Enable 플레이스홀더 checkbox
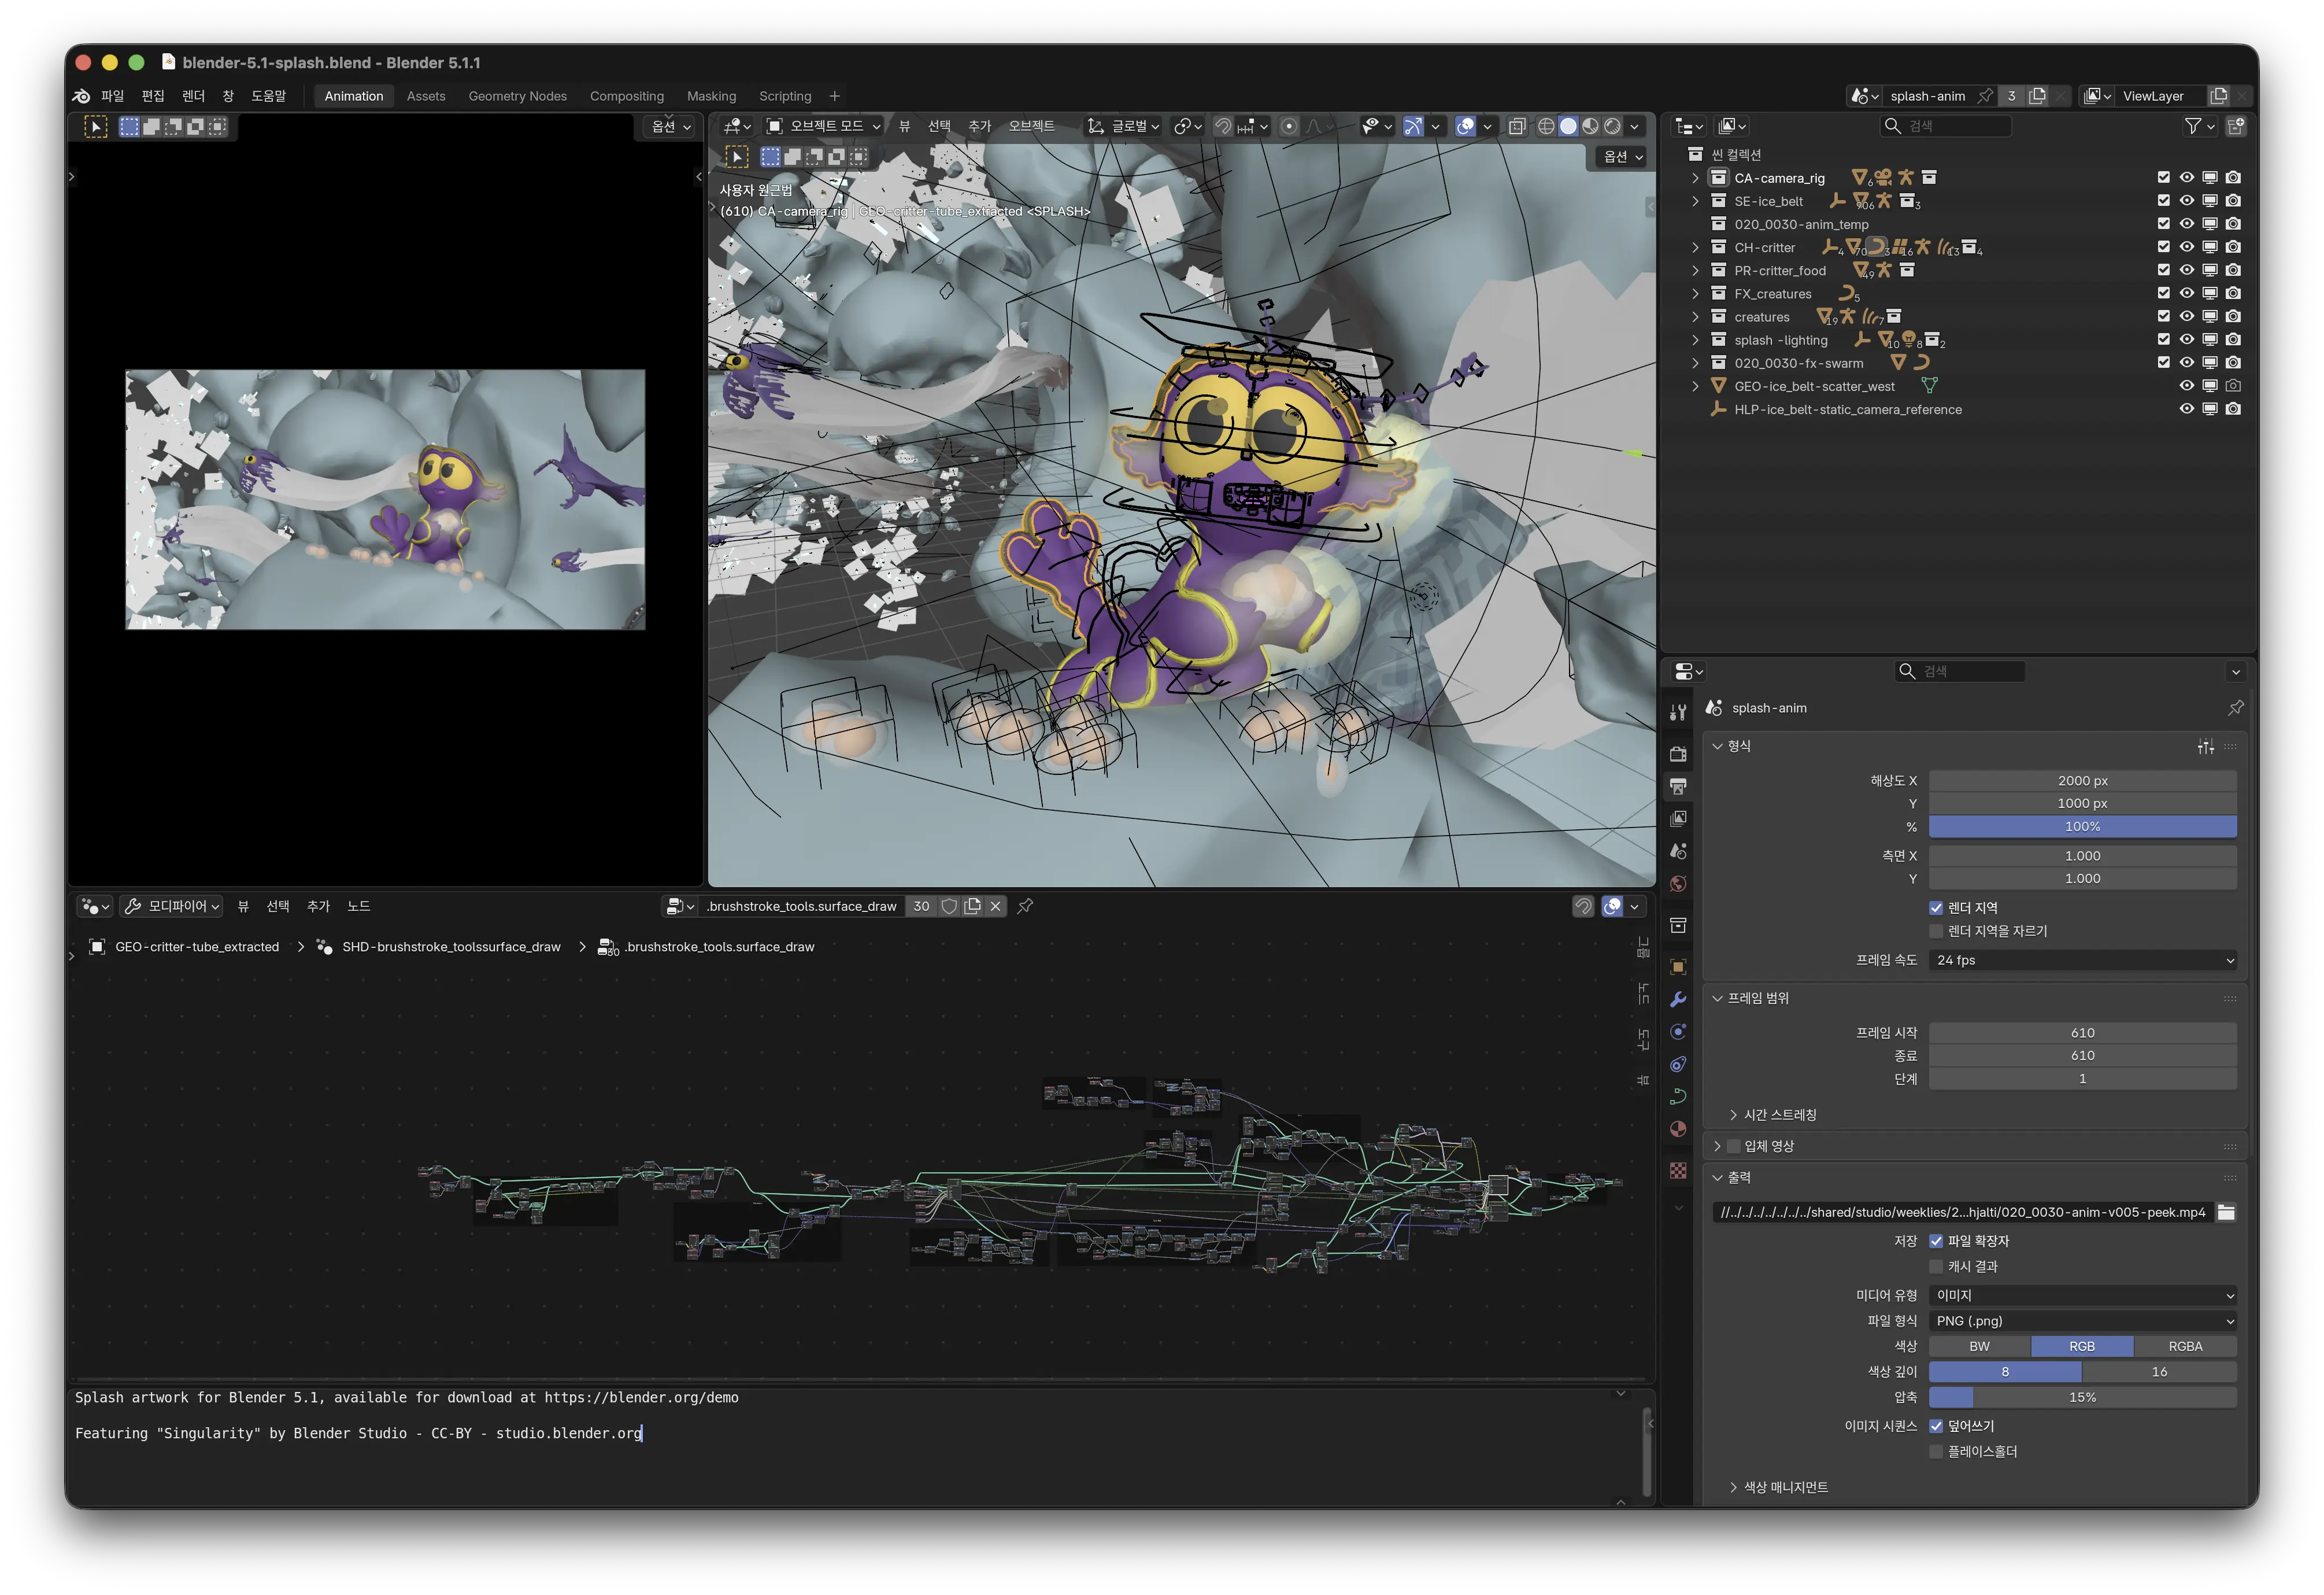Screen dimensions: 2324x1595 [x=1936, y=1452]
